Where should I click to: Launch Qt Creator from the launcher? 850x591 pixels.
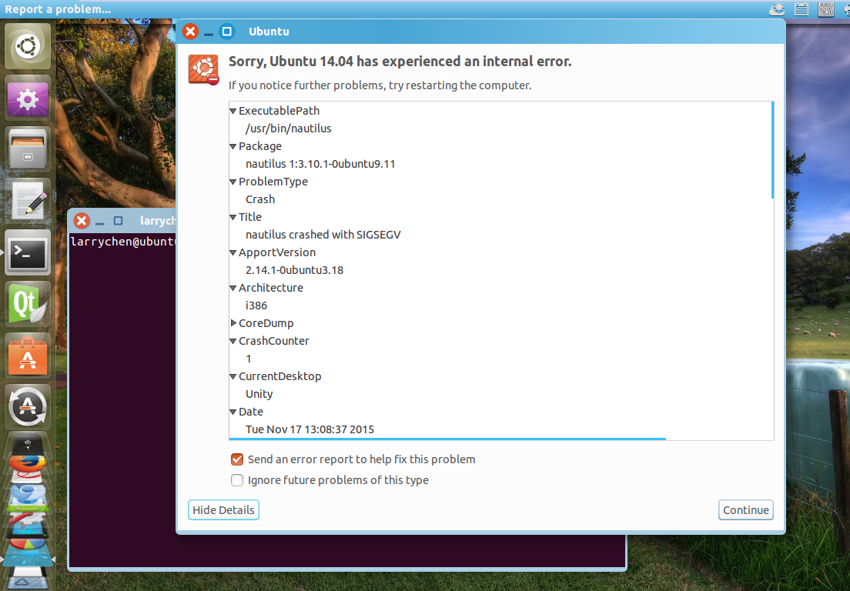[28, 304]
